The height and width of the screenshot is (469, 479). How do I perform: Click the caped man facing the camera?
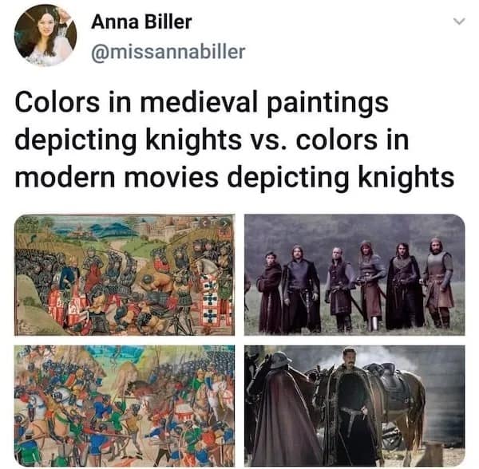[351, 408]
